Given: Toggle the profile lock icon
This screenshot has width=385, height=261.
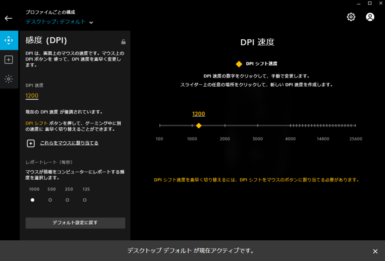Looking at the screenshot, I should (x=123, y=42).
